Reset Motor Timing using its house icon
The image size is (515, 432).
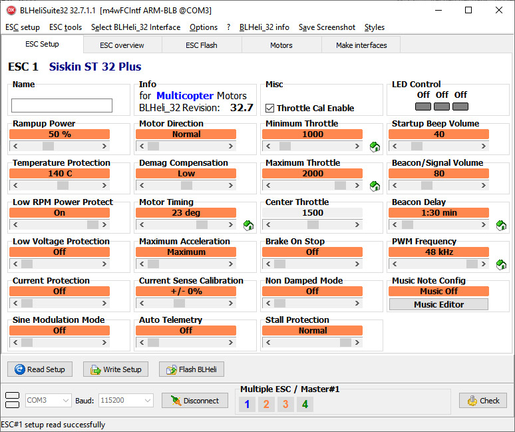tap(248, 226)
